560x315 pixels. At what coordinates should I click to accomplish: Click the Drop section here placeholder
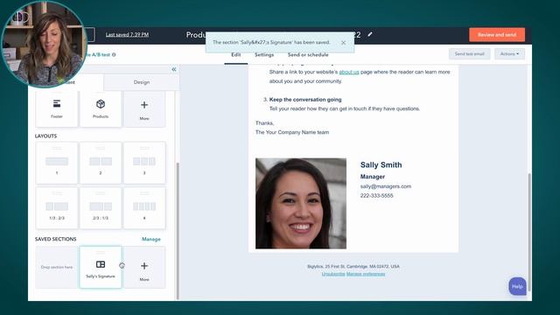(57, 267)
